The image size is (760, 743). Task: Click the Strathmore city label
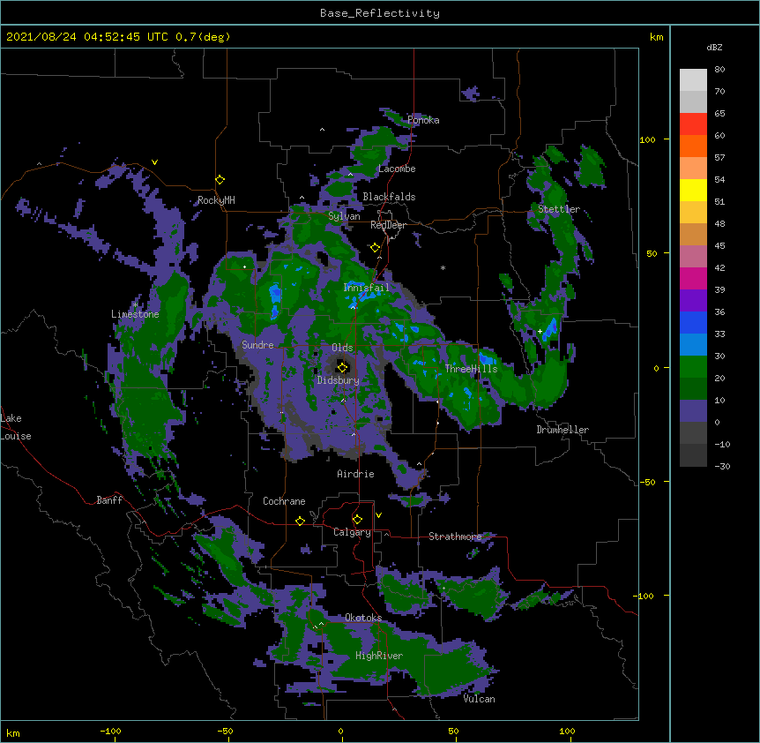coord(455,537)
